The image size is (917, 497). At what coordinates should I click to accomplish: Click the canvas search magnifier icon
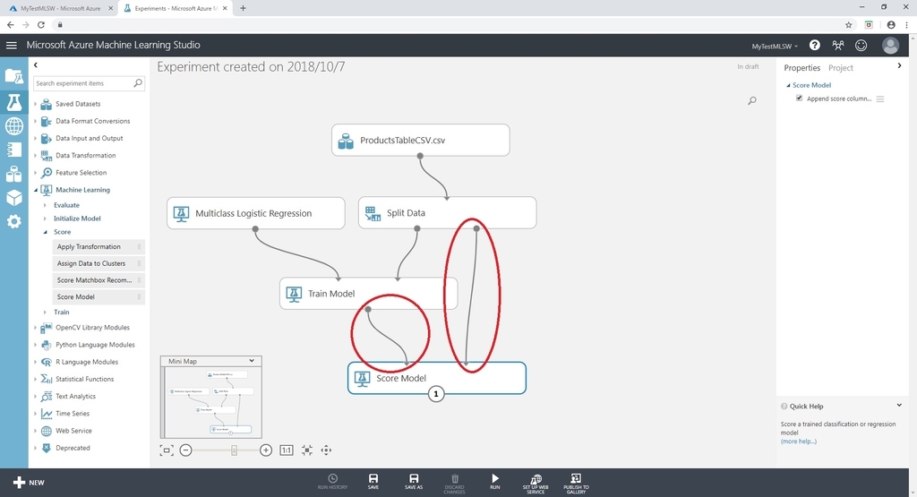coord(752,100)
